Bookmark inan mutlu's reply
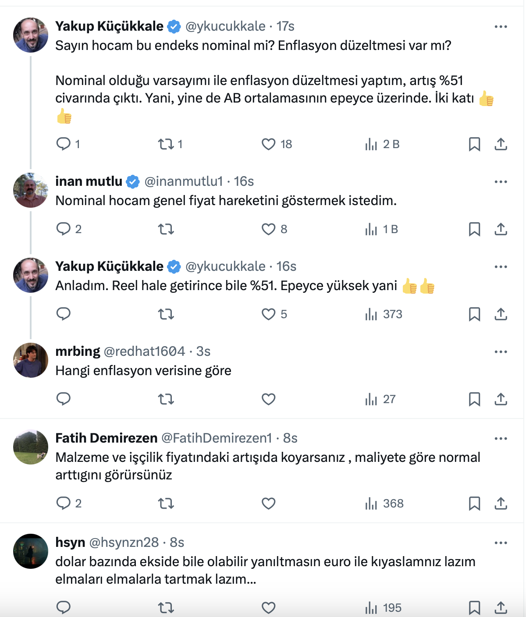The height and width of the screenshot is (617, 526). point(474,229)
